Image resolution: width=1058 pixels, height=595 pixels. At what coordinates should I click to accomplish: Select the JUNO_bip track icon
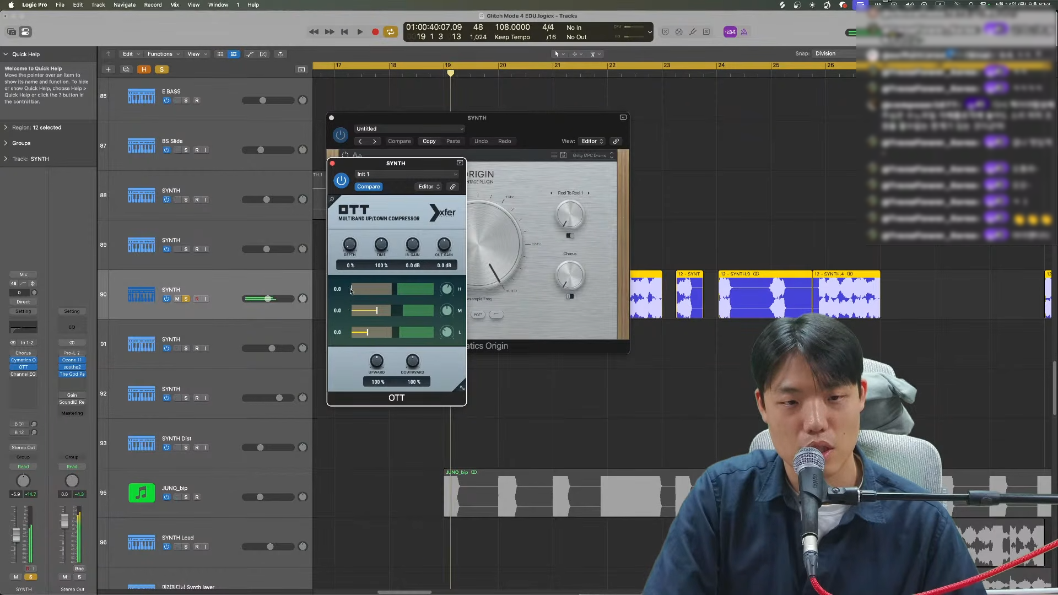click(x=142, y=493)
